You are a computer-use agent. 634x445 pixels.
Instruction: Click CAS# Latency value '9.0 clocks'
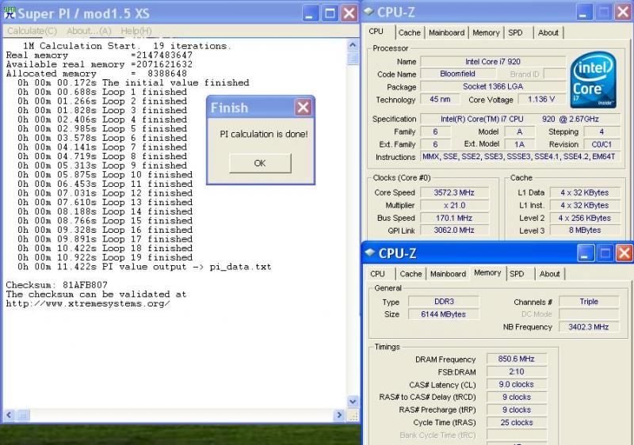point(517,385)
